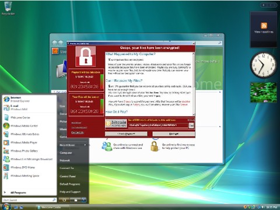Open the Recycle Bin desktop icon
This screenshot has width=280, height=210.
pos(8,9)
